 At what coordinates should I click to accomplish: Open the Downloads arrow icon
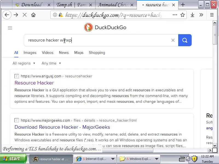(x=192, y=15)
